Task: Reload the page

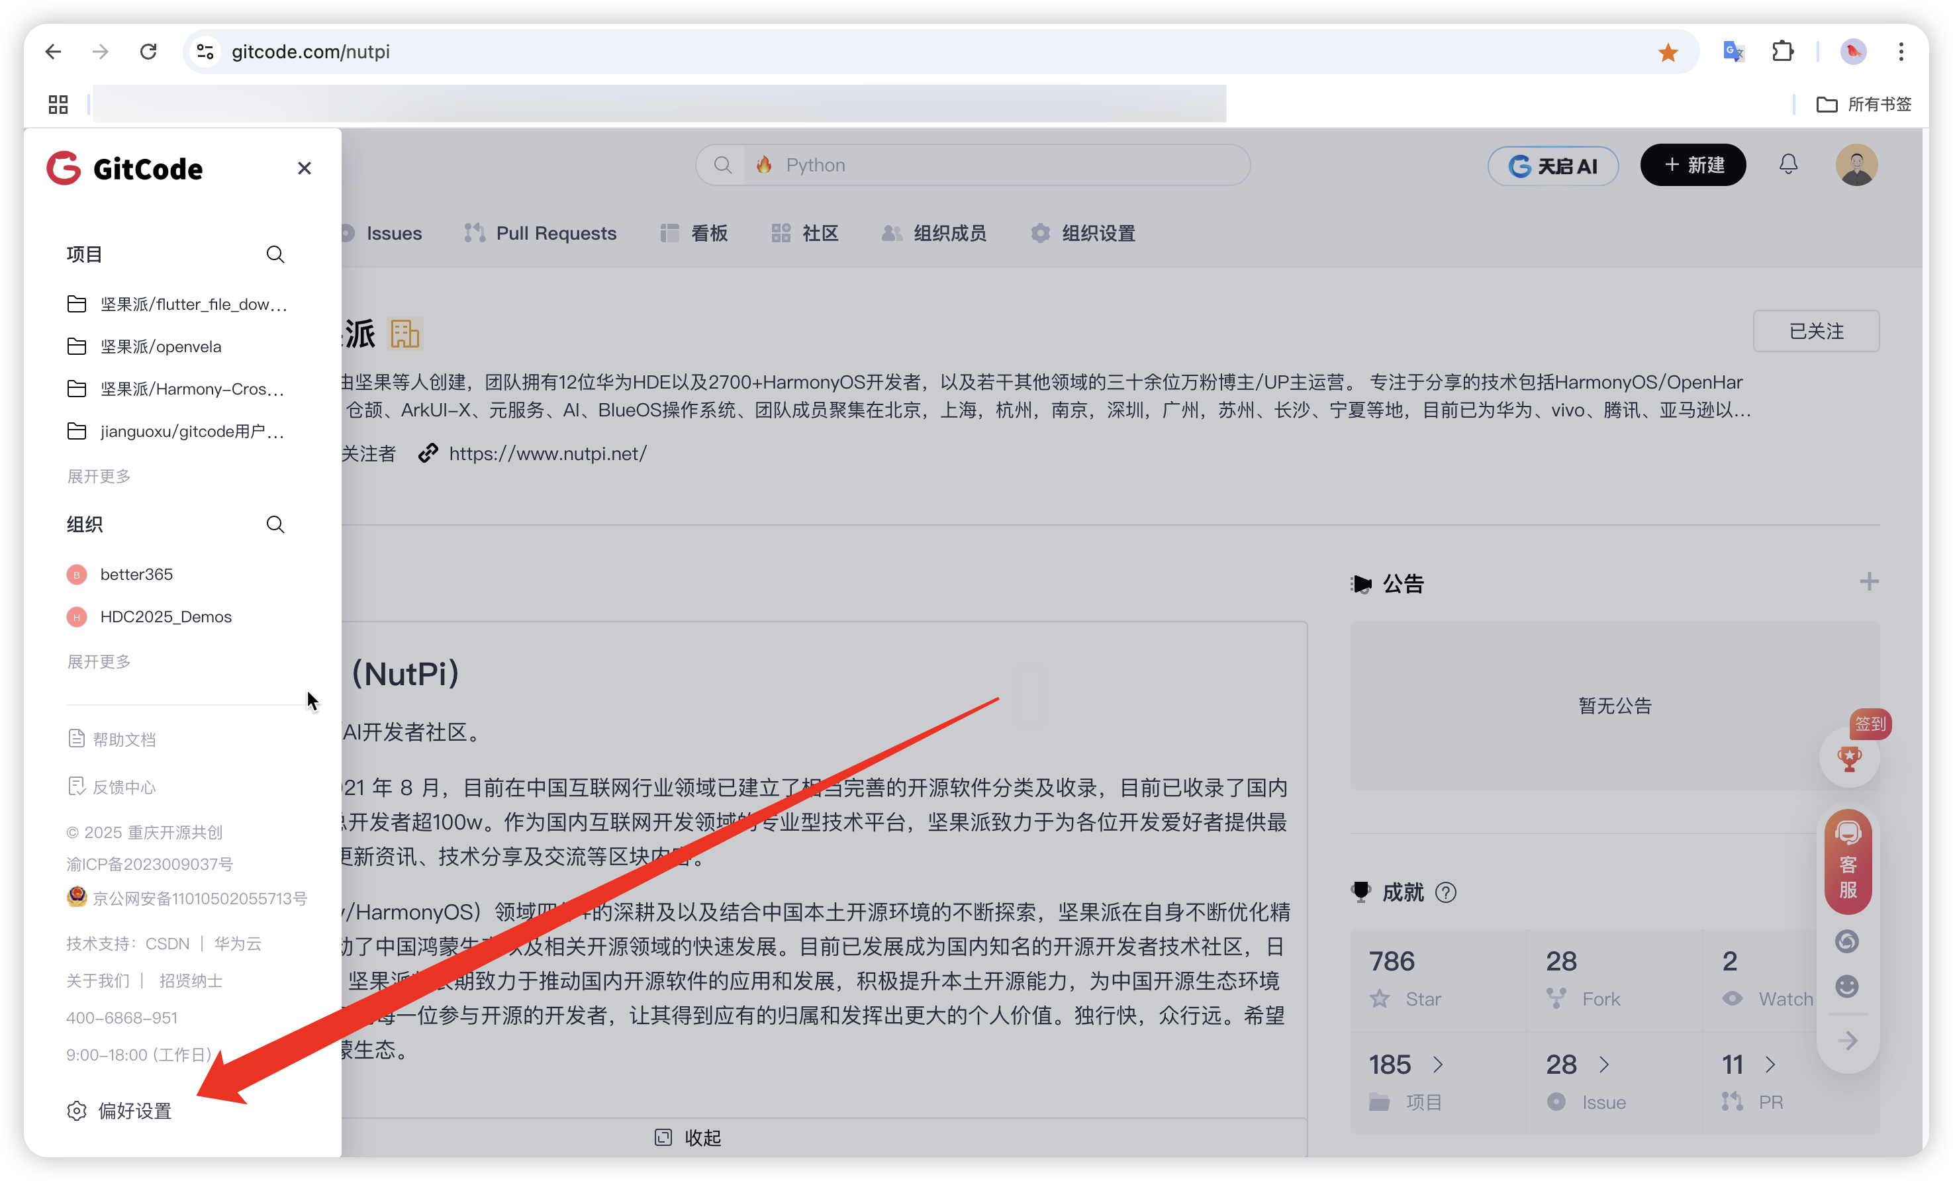Action: pyautogui.click(x=148, y=52)
